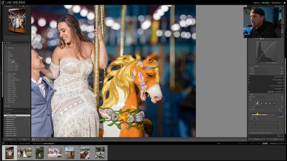This screenshot has height=161, width=287.
Task: Toggle Transform panel visibility eye
Action: [x=249, y=89]
